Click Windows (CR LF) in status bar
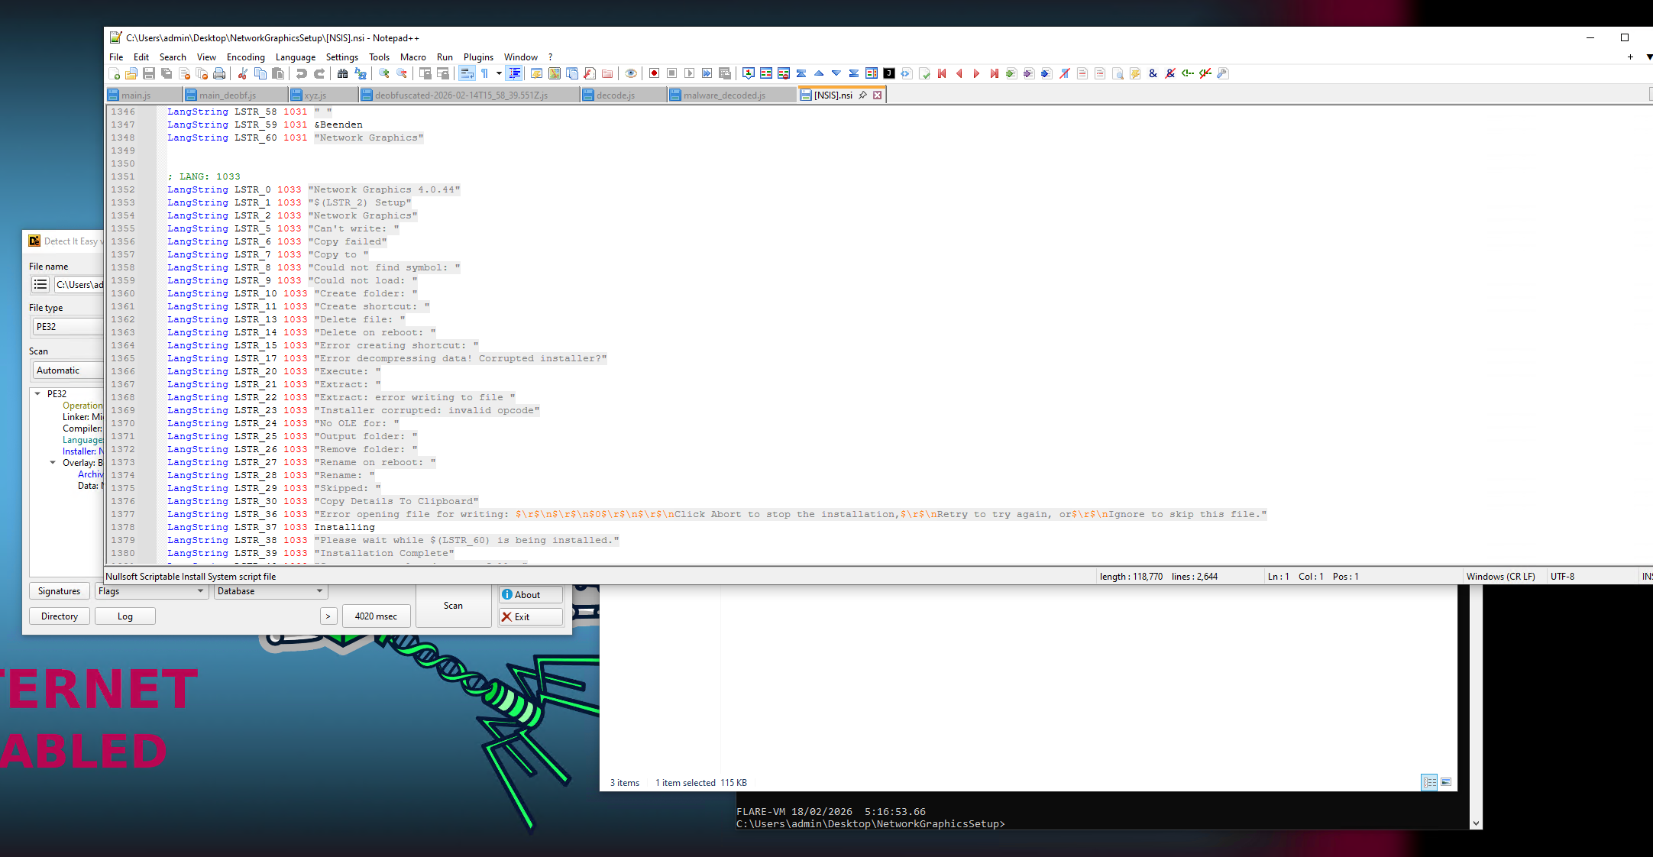The image size is (1653, 857). pyautogui.click(x=1500, y=577)
